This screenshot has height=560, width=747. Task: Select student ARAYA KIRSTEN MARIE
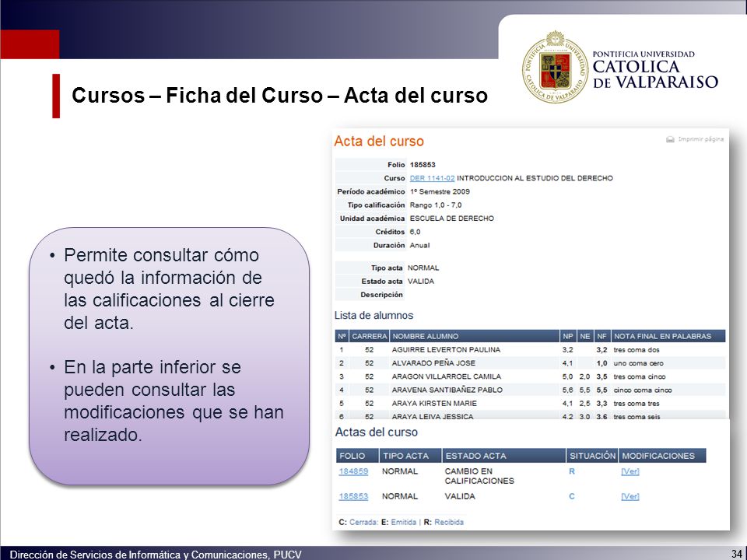point(434,403)
